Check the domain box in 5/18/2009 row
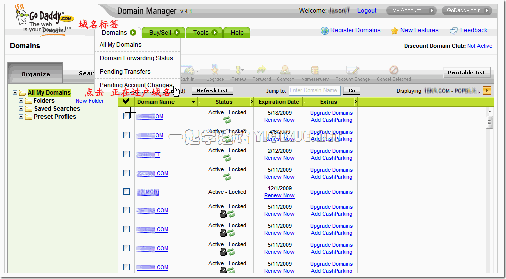Screen dimensions: 506x279 pos(127,116)
